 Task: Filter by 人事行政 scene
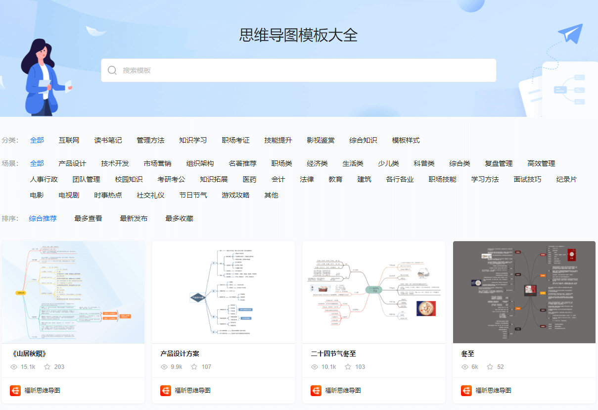[x=44, y=179]
